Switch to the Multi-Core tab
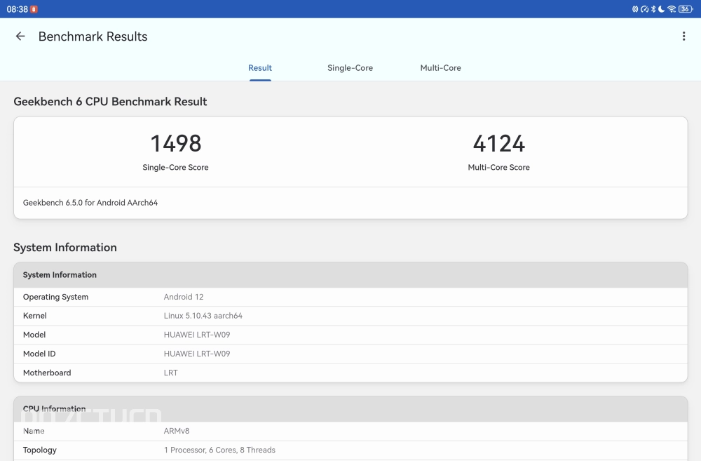 click(440, 68)
